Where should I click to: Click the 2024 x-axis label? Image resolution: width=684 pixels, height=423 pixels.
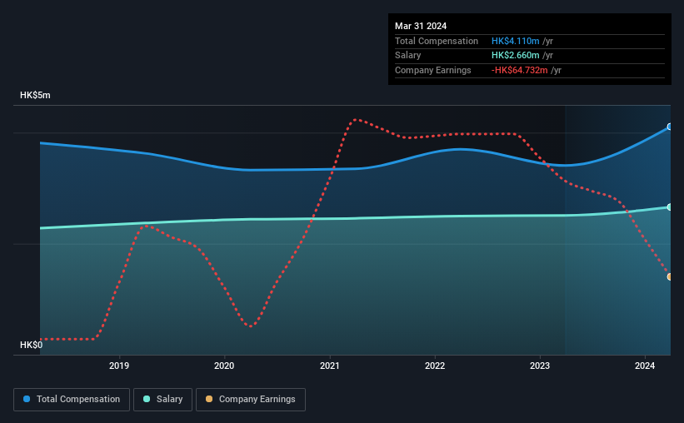click(645, 366)
